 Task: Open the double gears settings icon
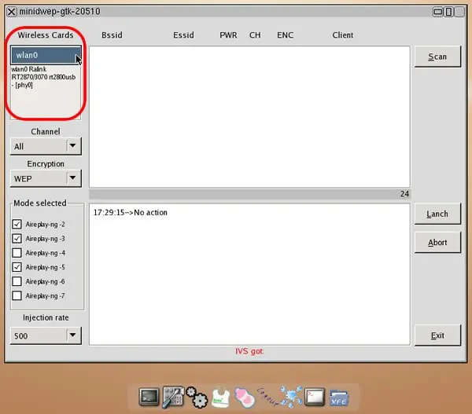click(197, 398)
